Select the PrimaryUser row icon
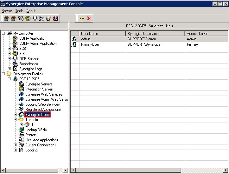 (74, 44)
